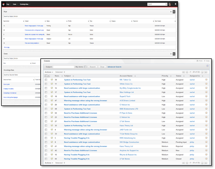Image resolution: width=215 pixels, height=169 pixels.
Task: Sort by the Assigned to column header
Action: pyautogui.click(x=195, y=76)
